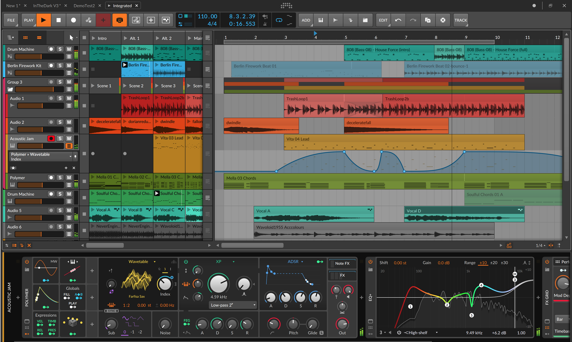Screen dimensions: 572x342
Task: Toggle the loop icon in transport
Action: pos(279,20)
